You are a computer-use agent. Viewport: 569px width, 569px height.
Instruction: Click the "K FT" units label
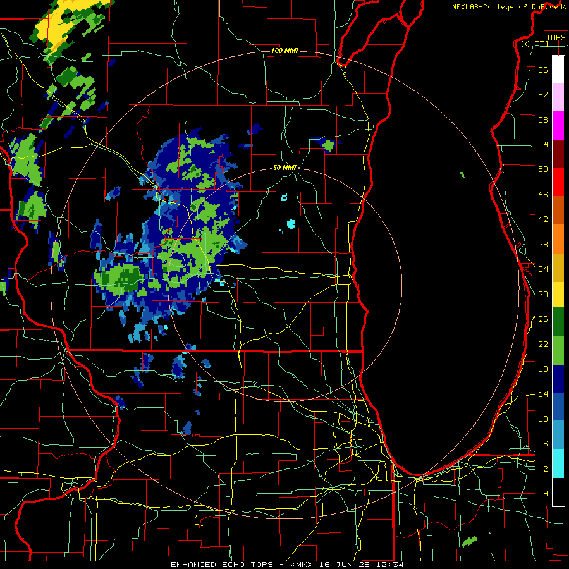[534, 44]
